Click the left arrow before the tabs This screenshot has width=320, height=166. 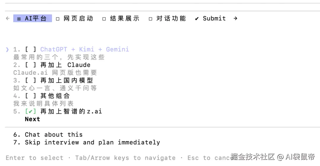click(x=8, y=18)
